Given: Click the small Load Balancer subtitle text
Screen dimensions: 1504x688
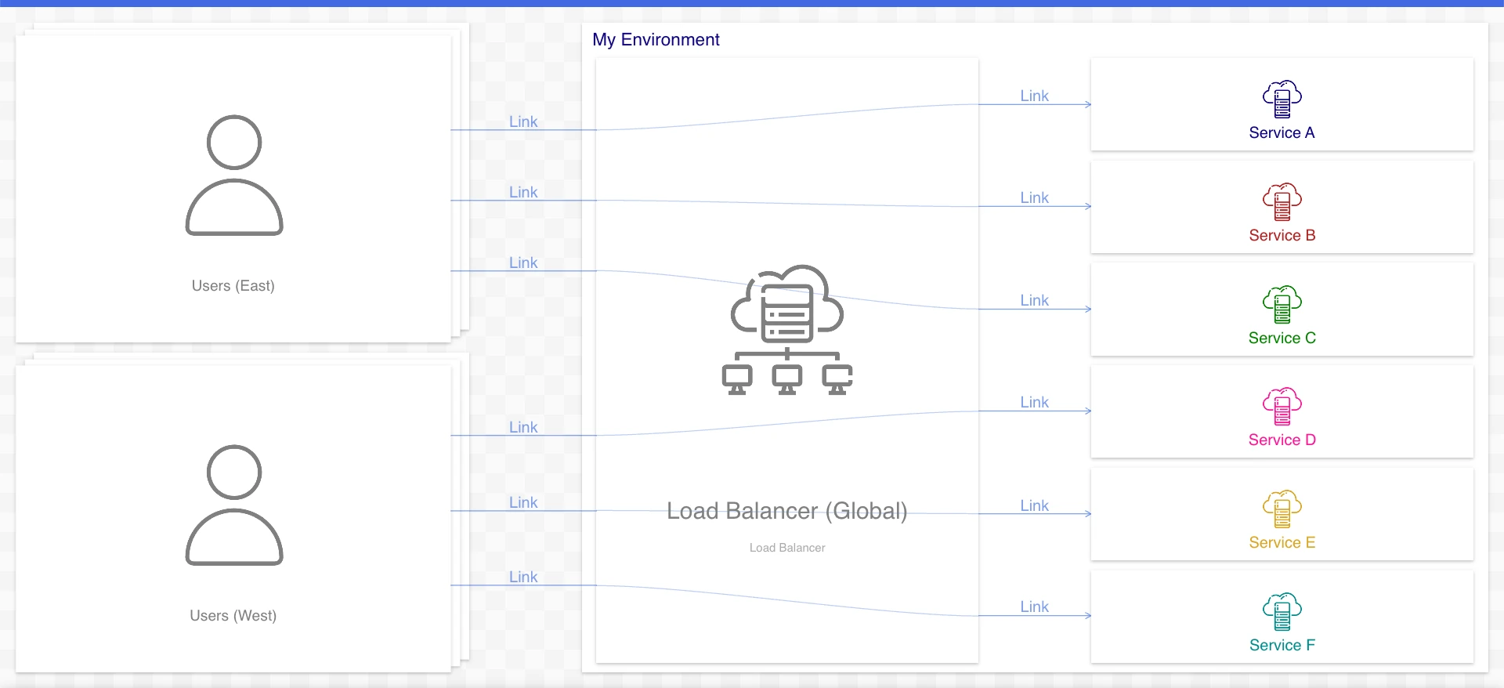Looking at the screenshot, I should tap(786, 548).
